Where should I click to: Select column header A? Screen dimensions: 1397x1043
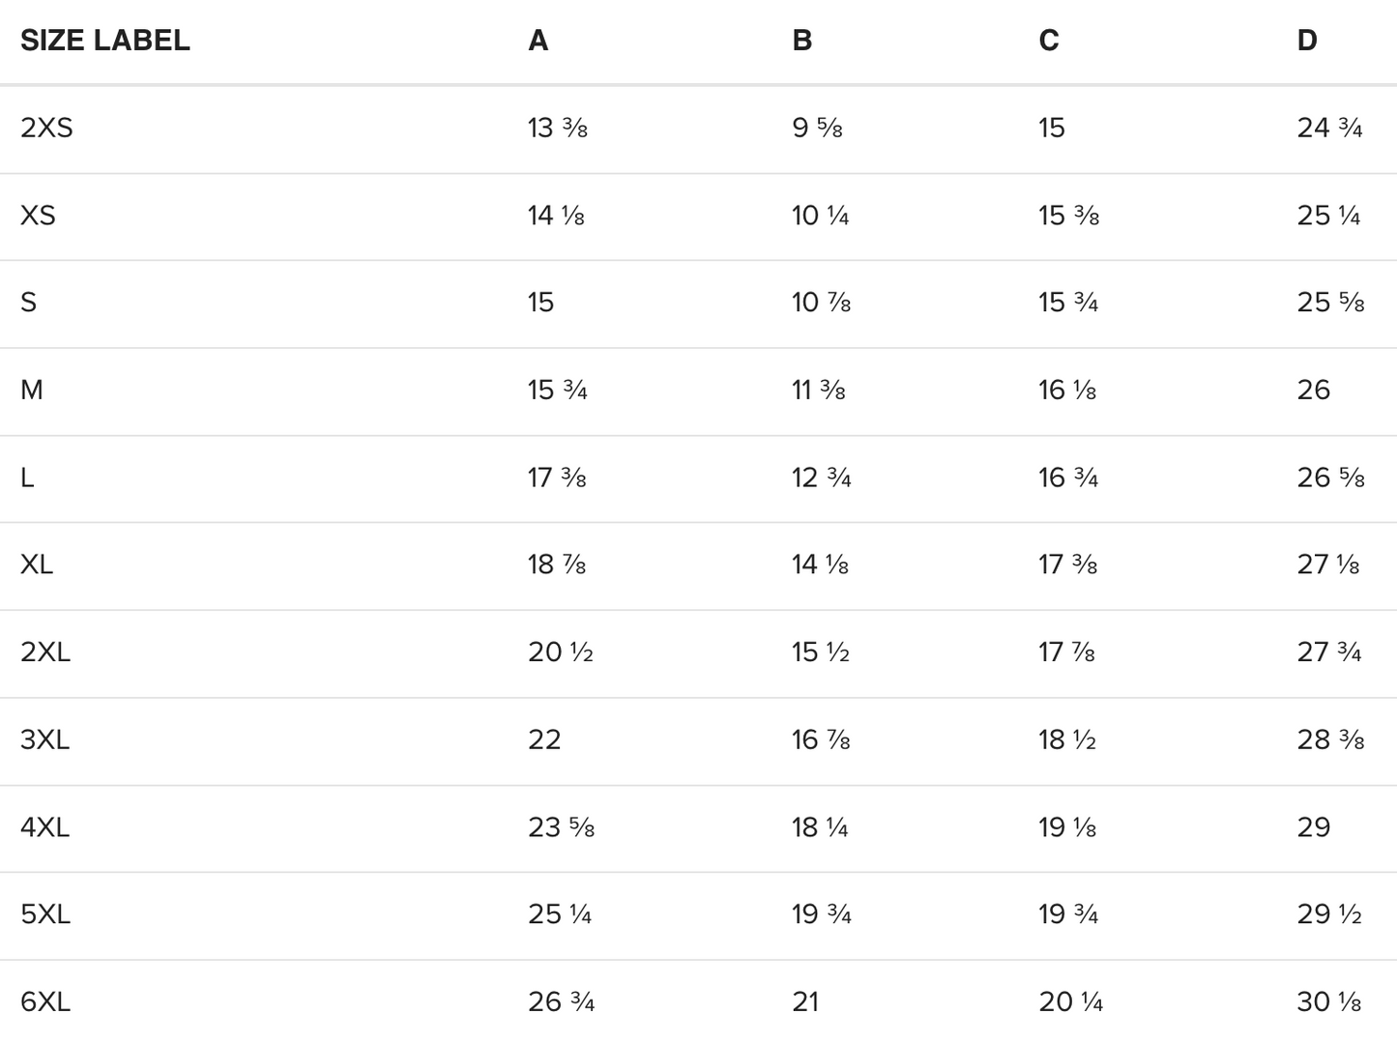pos(538,41)
